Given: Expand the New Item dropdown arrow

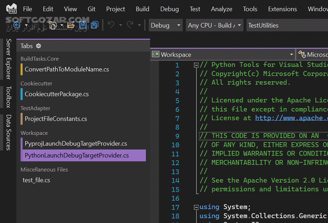Looking at the screenshot, I should click(x=62, y=25).
